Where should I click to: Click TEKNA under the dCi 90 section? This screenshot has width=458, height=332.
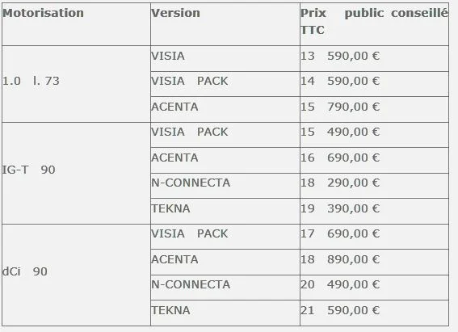coord(225,313)
